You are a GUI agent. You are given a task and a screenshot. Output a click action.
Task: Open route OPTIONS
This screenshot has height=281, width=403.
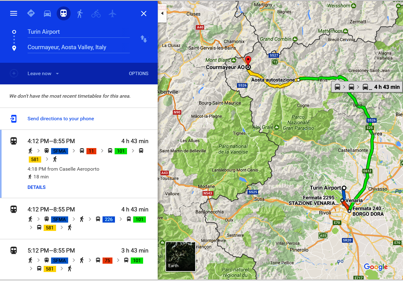coord(138,74)
